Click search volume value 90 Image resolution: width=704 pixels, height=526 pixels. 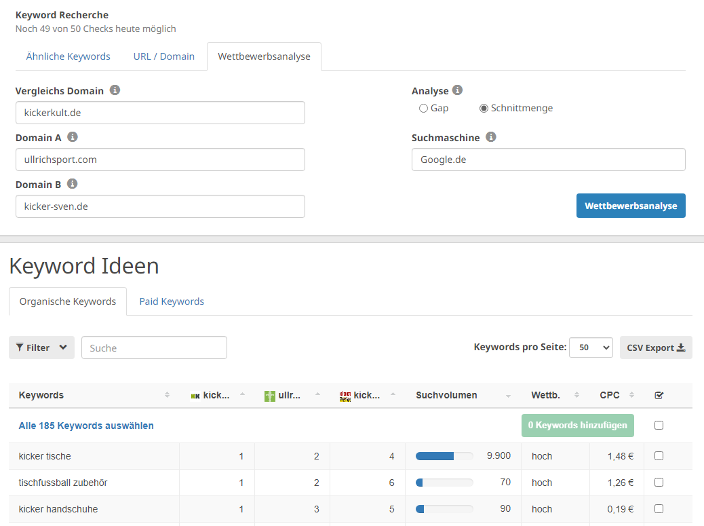tap(505, 509)
